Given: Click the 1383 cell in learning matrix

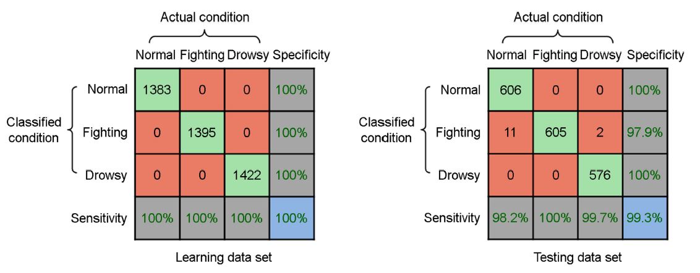Looking at the screenshot, I should click(157, 90).
